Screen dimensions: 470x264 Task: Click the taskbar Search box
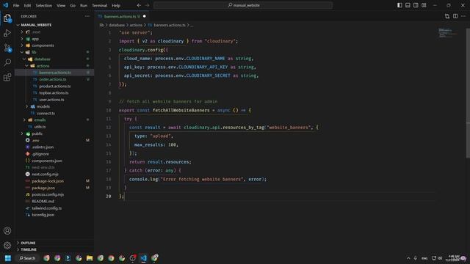tap(27, 258)
